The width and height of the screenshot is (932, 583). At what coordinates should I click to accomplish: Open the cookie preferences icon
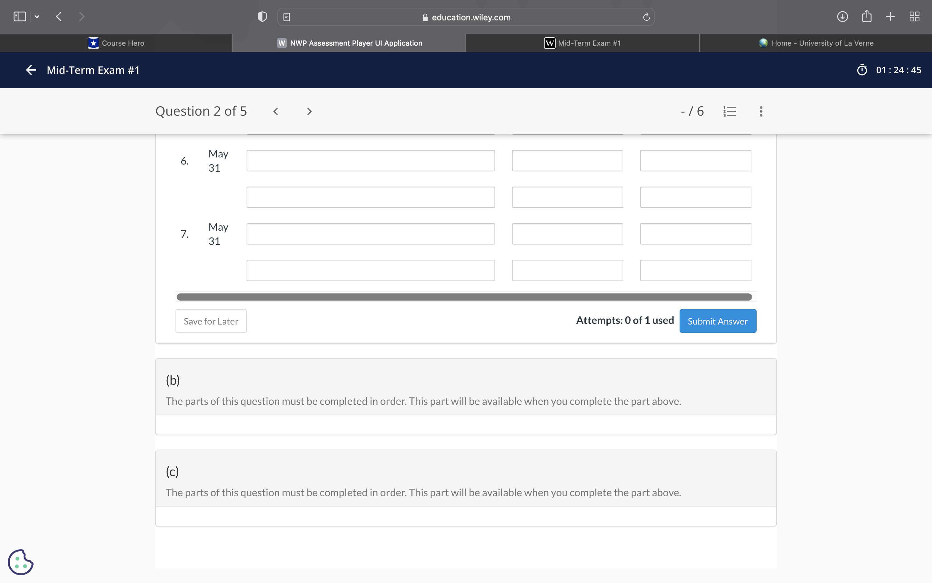(x=21, y=562)
